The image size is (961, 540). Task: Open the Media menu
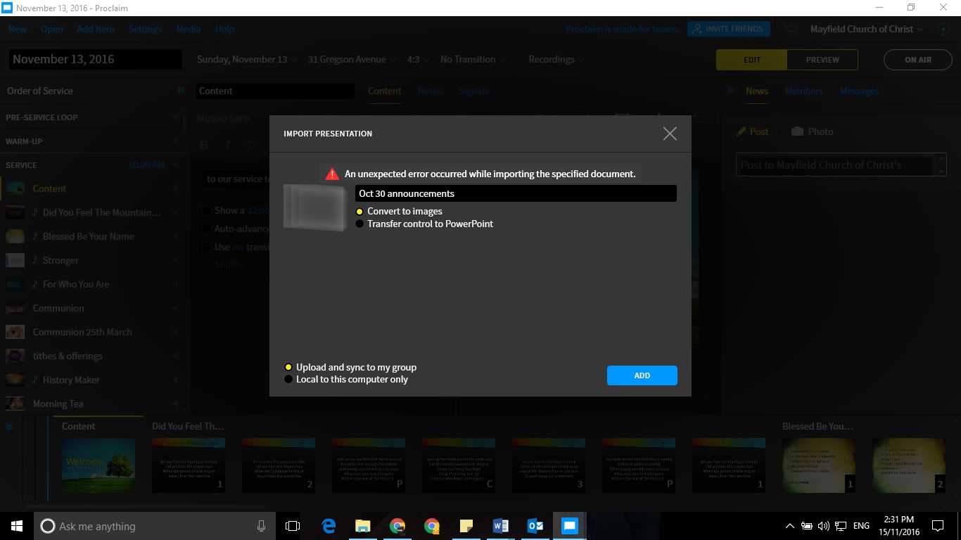coord(189,29)
